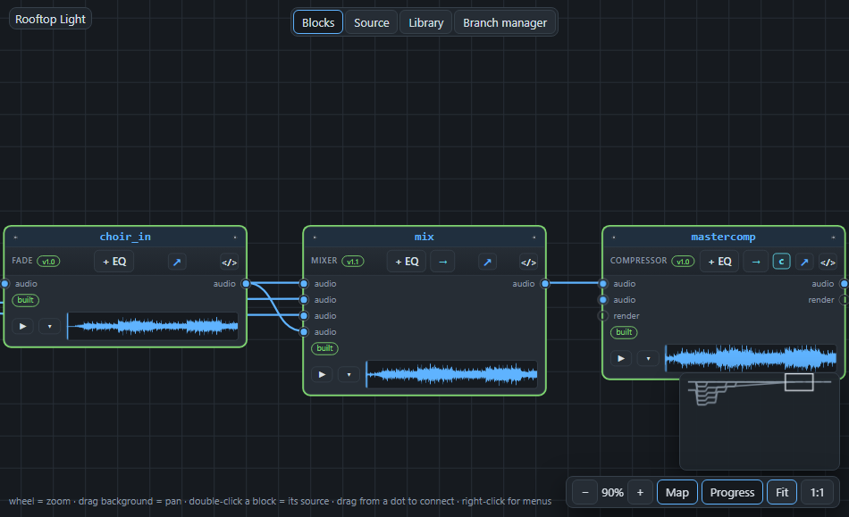Select the choir_in audio input port
The image size is (849, 517).
(x=4, y=283)
